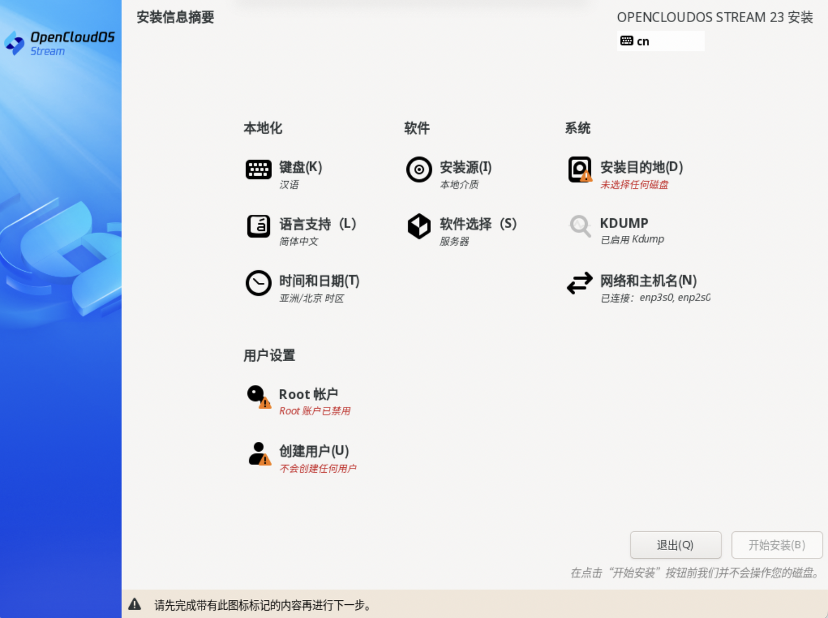This screenshot has height=618, width=828.
Task: Click the 退出(Q) quit button
Action: (676, 545)
